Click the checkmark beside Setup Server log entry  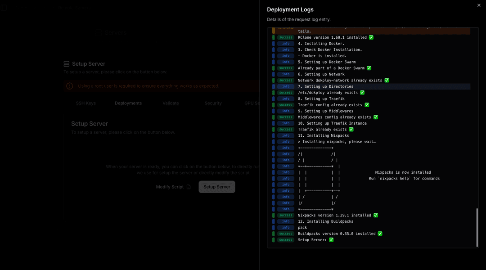pos(331,239)
